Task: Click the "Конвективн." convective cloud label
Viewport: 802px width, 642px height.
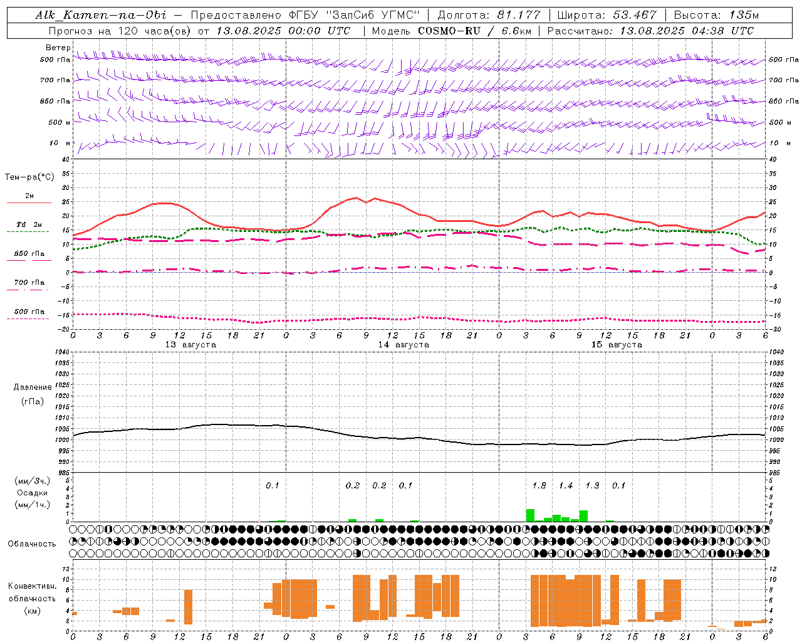Action: pos(33,586)
